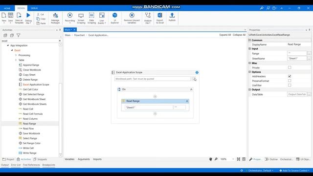Run Debug File play icon
This screenshot has height=176, width=313.
(x=28, y=15)
